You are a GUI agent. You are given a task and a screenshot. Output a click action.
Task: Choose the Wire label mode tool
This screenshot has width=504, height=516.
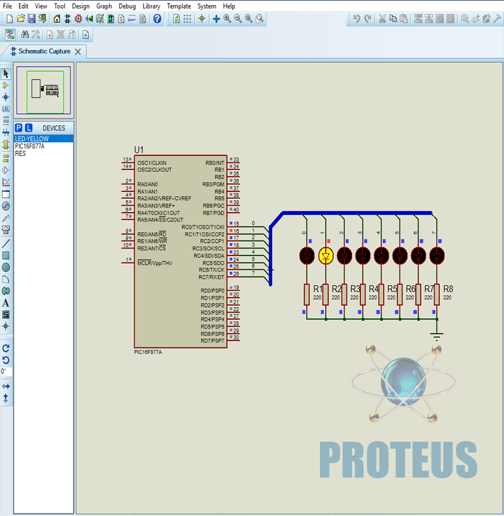click(x=6, y=109)
